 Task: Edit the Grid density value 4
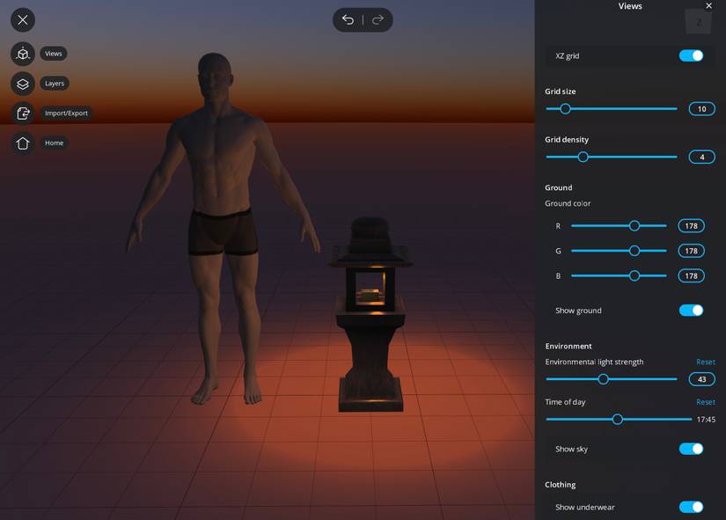[702, 157]
